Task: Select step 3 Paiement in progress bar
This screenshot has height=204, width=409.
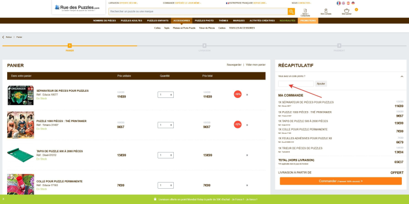Action: (339, 47)
